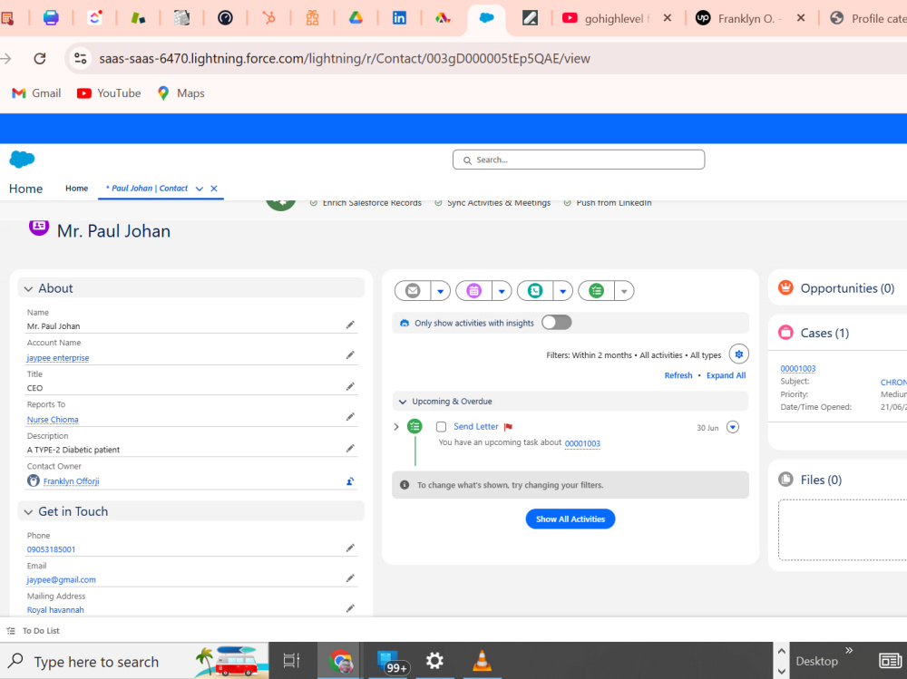Viewport: 907px width, 679px height.
Task: Open the event button dropdown arrow
Action: tap(502, 291)
